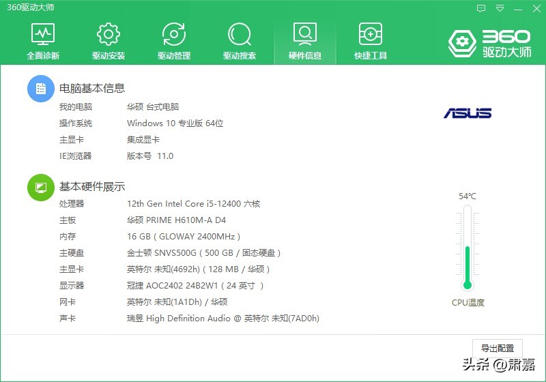Click the 版本号 11.0 value
546x382 pixels.
[x=150, y=156]
